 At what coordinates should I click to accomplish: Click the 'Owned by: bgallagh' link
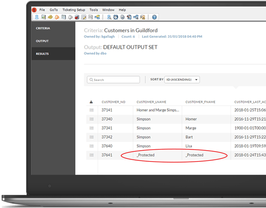(99, 36)
